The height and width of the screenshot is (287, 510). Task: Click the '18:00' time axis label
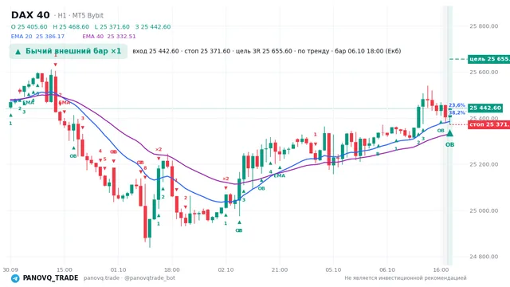tap(172, 269)
